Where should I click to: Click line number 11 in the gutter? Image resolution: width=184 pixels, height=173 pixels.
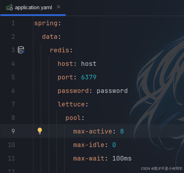click(11, 158)
